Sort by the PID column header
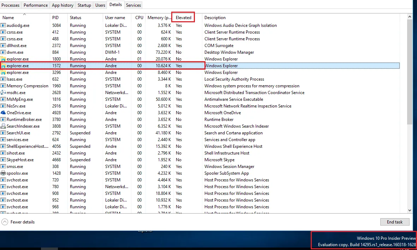Image resolution: width=417 pixels, height=250 pixels. (59, 18)
